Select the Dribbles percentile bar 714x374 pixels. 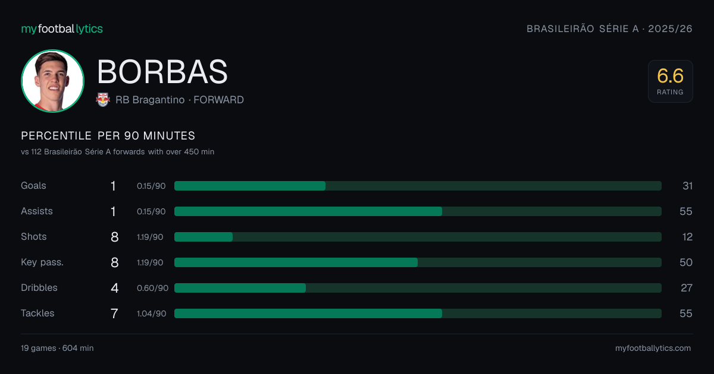click(x=418, y=288)
